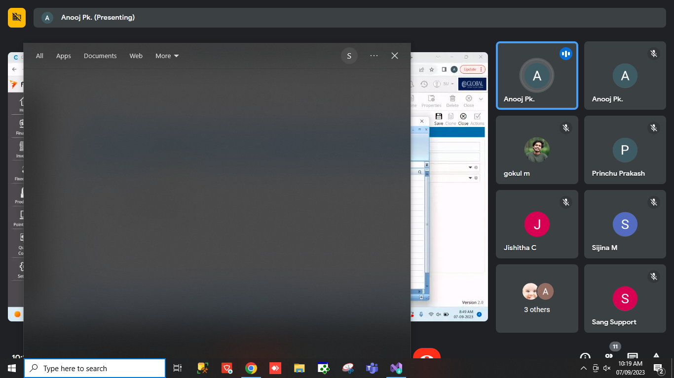Select the Apps search filter tab
674x378 pixels.
(x=64, y=56)
